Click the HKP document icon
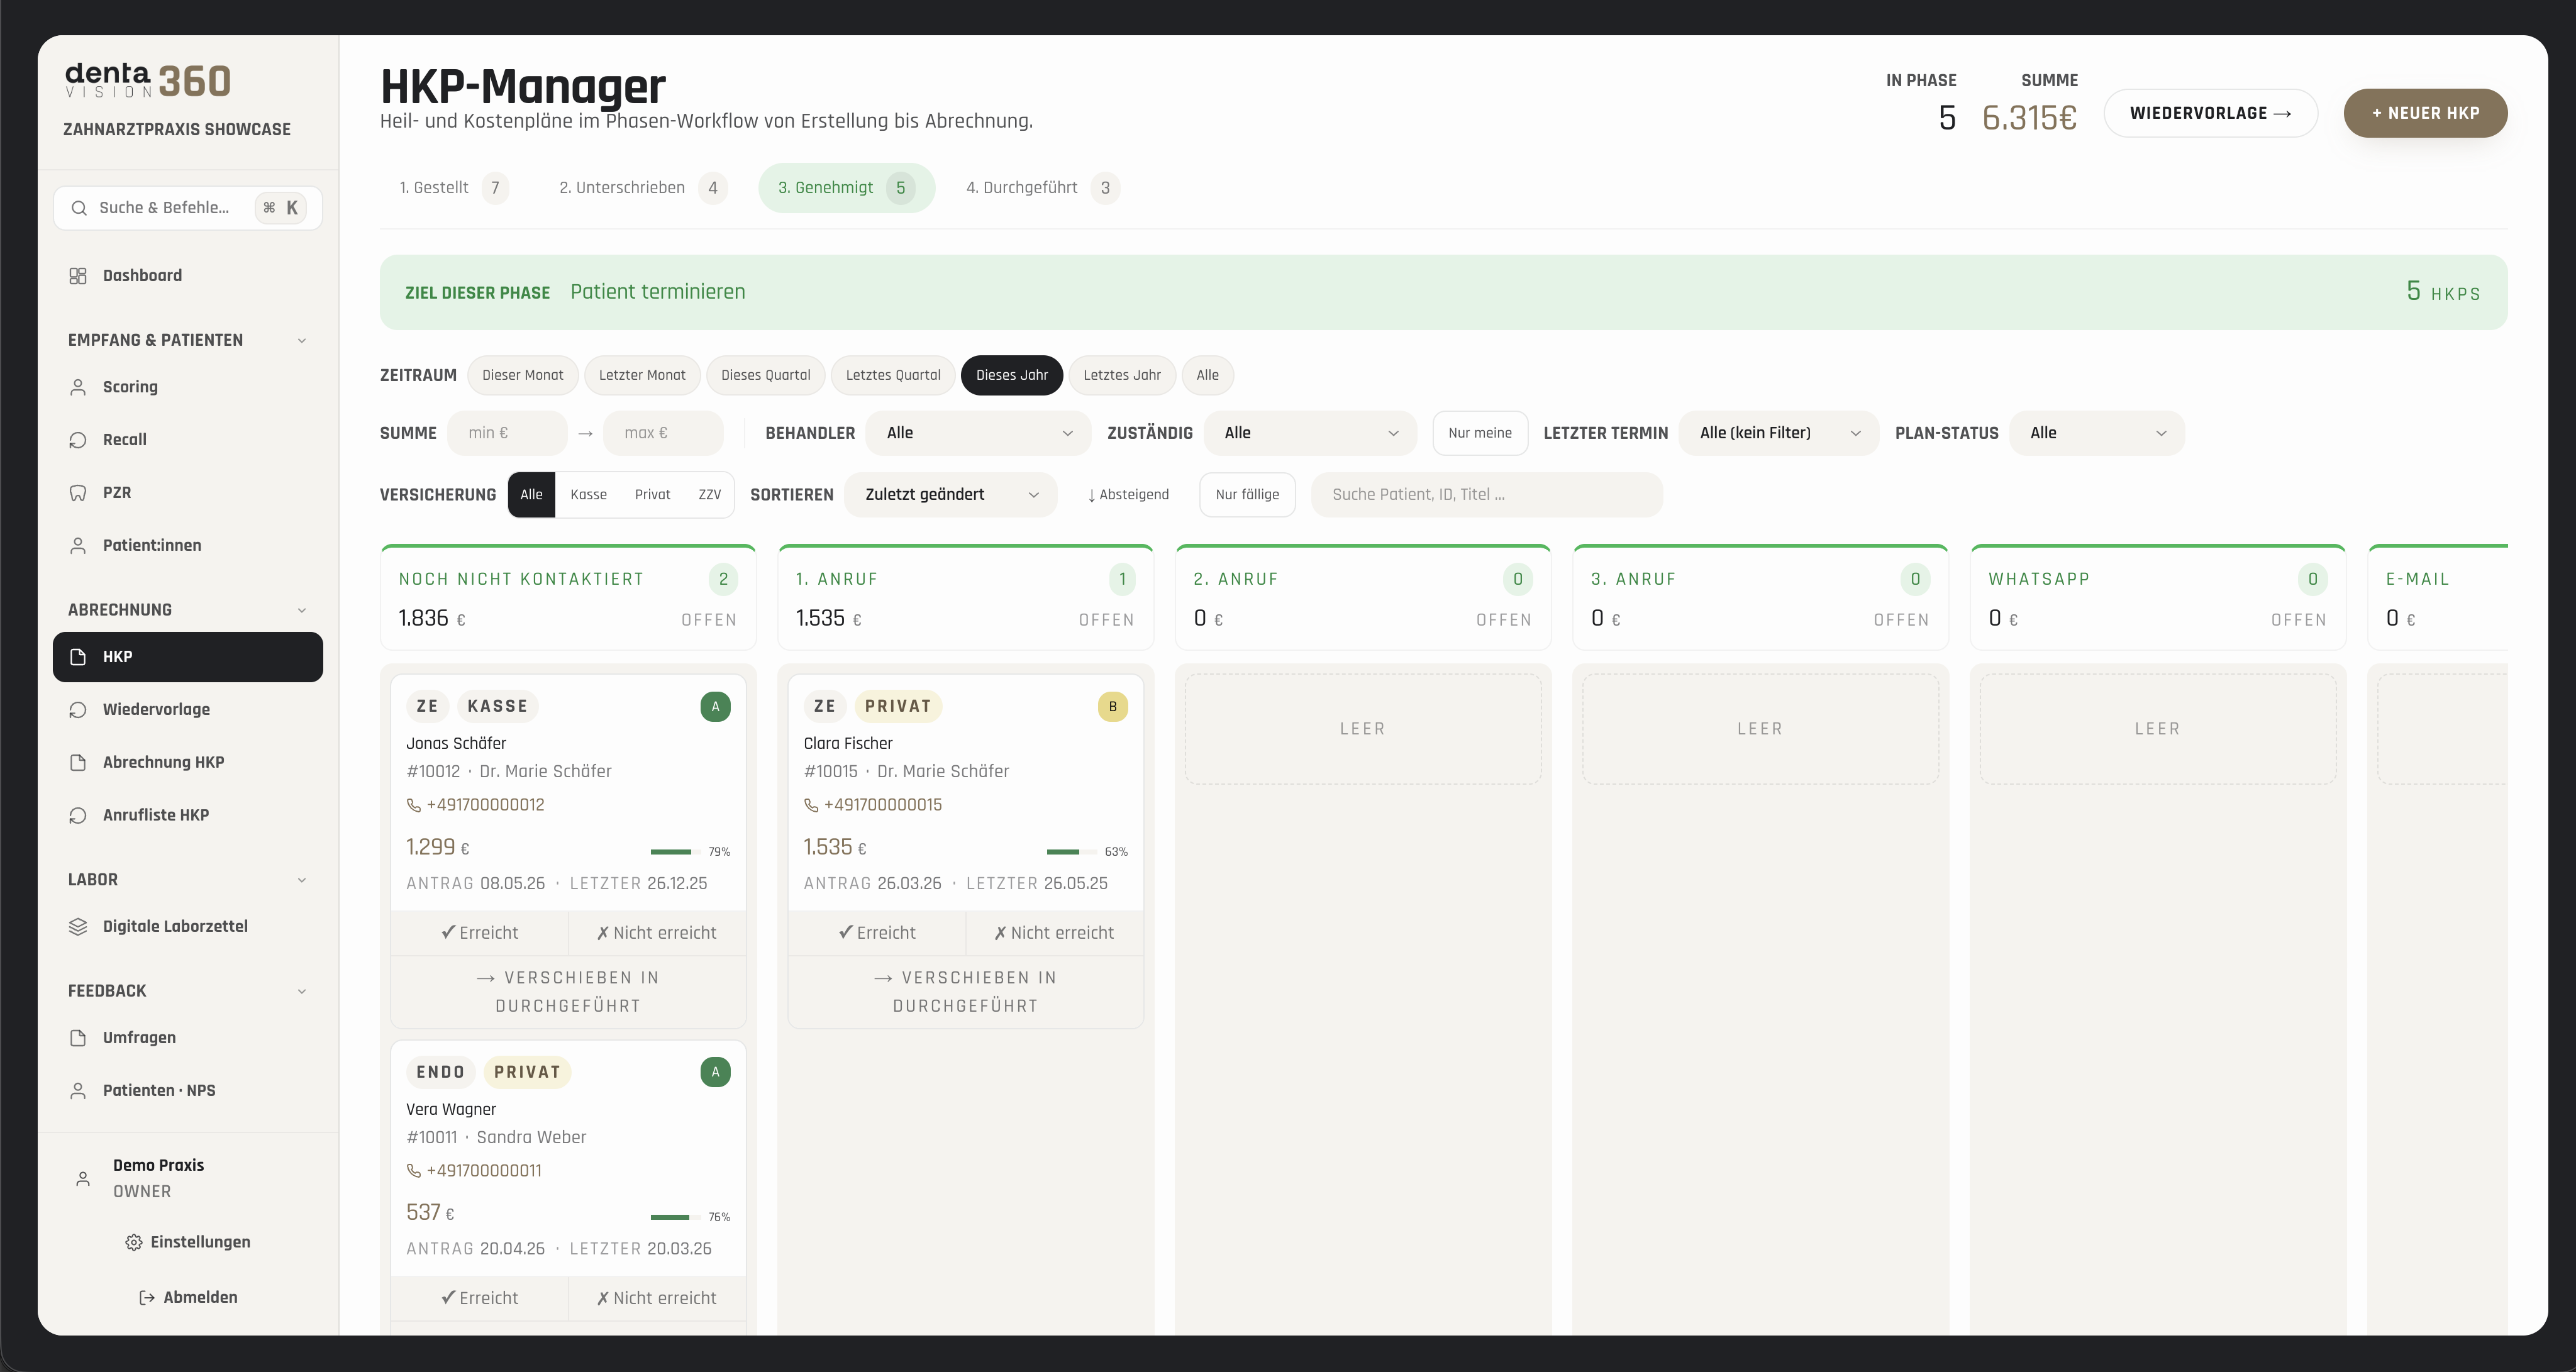 tap(78, 657)
